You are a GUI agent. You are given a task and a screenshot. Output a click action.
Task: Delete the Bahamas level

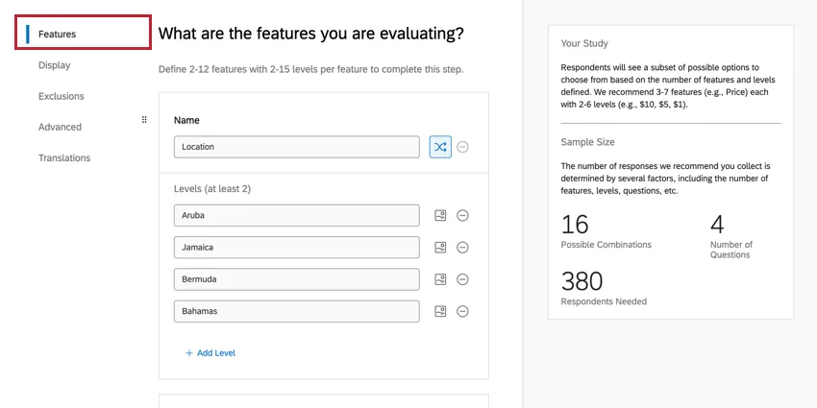pos(462,311)
